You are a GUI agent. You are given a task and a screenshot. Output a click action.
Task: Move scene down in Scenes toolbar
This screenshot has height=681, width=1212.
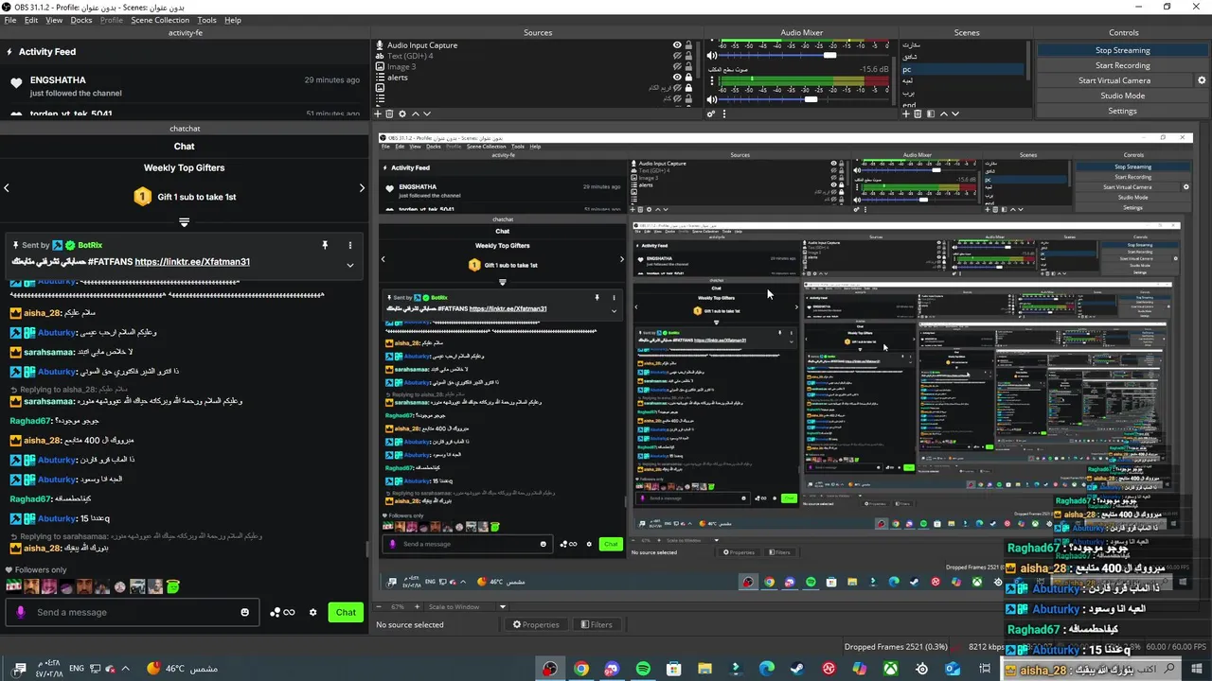pos(954,113)
